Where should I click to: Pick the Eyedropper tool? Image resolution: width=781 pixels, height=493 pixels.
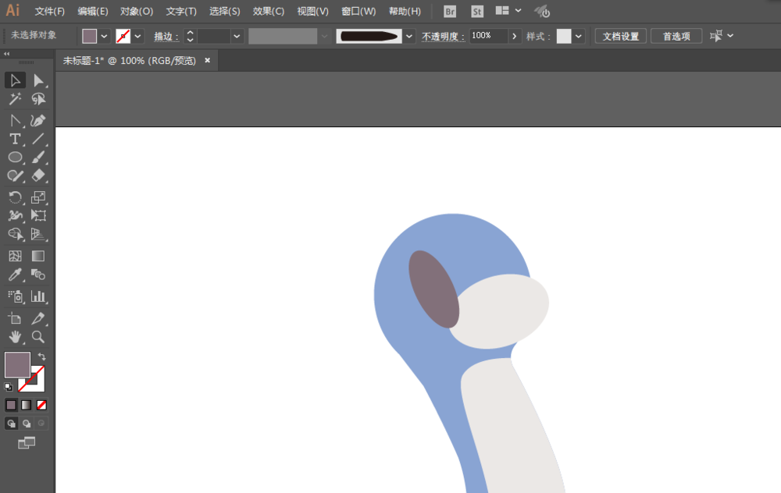(15, 275)
